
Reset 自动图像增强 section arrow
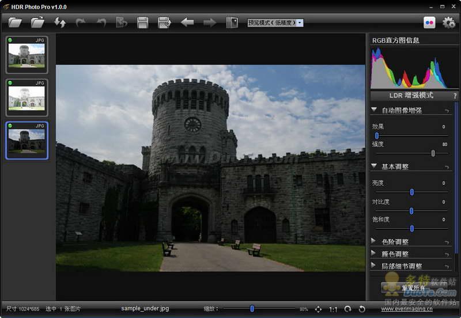click(447, 111)
